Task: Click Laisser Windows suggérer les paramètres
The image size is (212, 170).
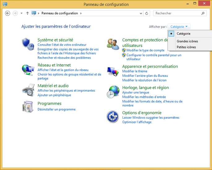Action: pyautogui.click(x=151, y=118)
